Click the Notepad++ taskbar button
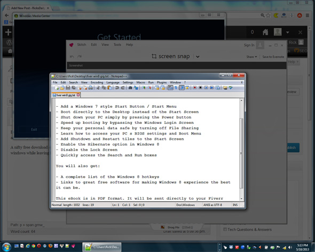The image size is (315, 252). tap(102, 247)
